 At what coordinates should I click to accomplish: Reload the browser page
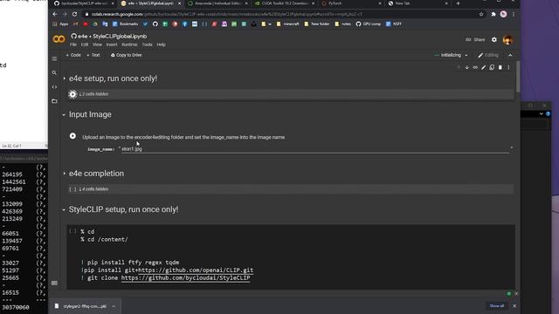click(74, 14)
